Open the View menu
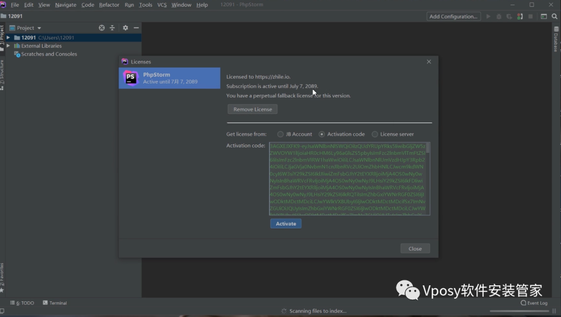Image resolution: width=561 pixels, height=317 pixels. (44, 5)
